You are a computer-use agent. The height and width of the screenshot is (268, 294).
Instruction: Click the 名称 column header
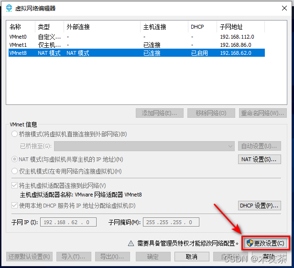tap(22, 27)
